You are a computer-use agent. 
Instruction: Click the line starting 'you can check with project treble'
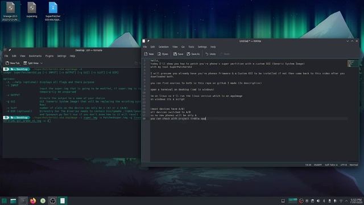(178, 118)
